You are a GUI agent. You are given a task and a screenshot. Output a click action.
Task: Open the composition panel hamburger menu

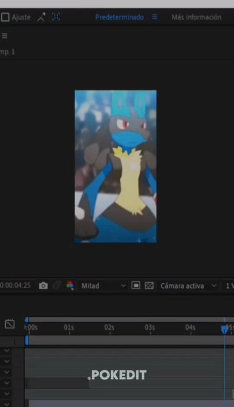(4, 36)
